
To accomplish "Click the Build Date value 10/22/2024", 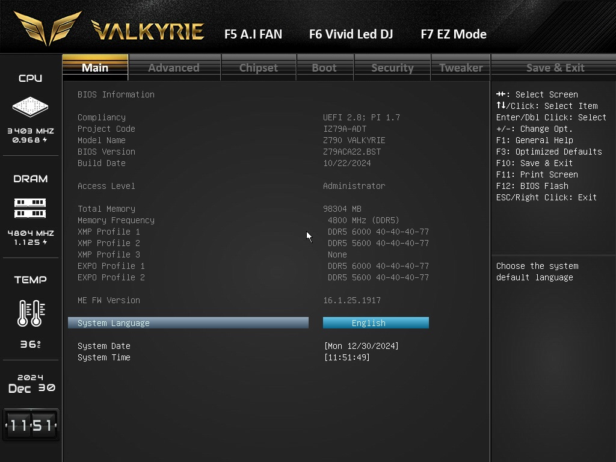I will (347, 163).
